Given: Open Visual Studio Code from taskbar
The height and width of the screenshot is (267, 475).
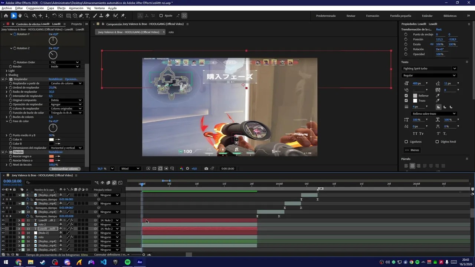Looking at the screenshot, I should pyautogui.click(x=103, y=262).
